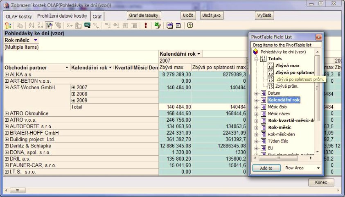Open Kalendární rok row field dropdown beside Kvartál
345x197 pixels.
(x=110, y=68)
